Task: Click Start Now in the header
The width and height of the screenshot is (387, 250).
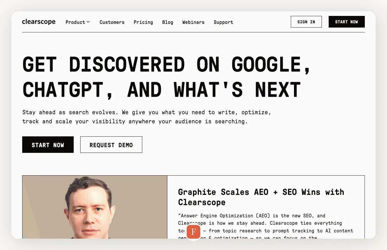Action: click(x=347, y=22)
